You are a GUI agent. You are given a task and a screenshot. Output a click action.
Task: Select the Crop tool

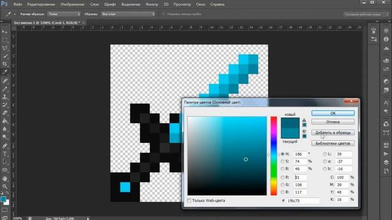coord(5,64)
